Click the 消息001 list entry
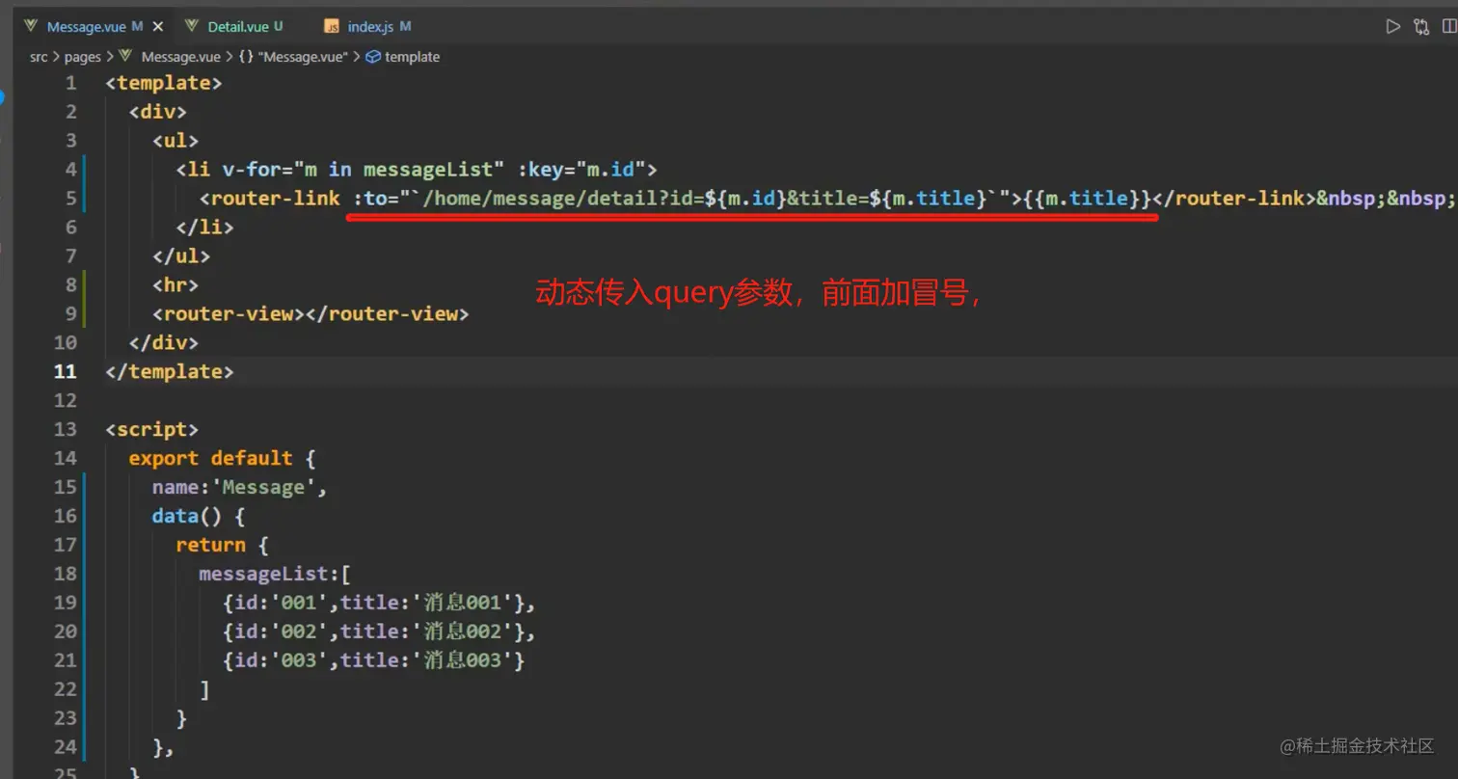Screen dimensions: 1458x779 click(378, 603)
